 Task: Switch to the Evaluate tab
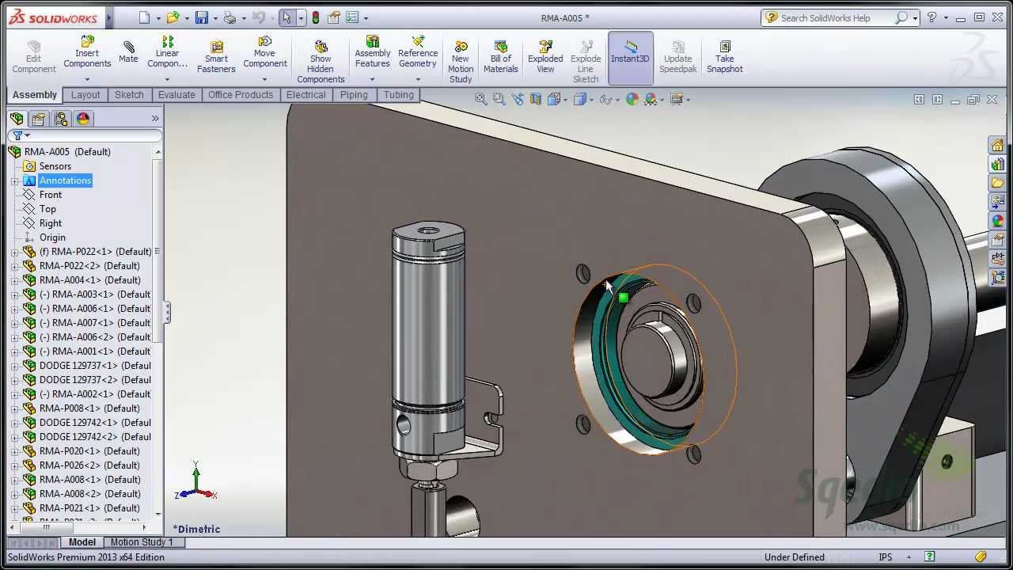pos(176,95)
